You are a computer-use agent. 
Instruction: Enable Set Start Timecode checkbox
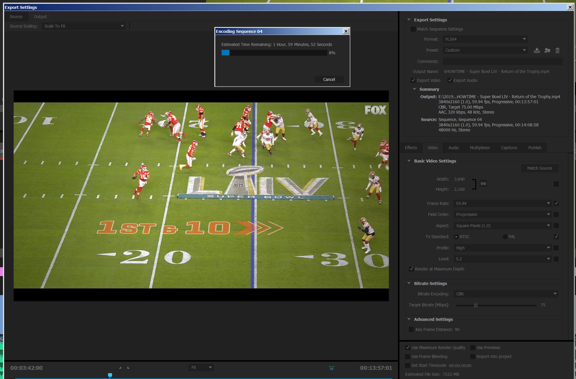click(x=408, y=365)
